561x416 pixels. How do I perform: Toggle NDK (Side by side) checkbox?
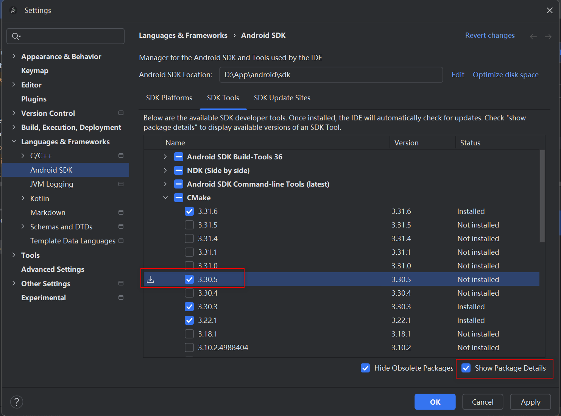pyautogui.click(x=179, y=170)
